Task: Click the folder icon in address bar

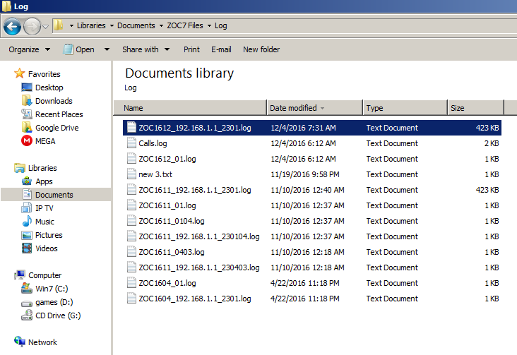Action: point(59,25)
